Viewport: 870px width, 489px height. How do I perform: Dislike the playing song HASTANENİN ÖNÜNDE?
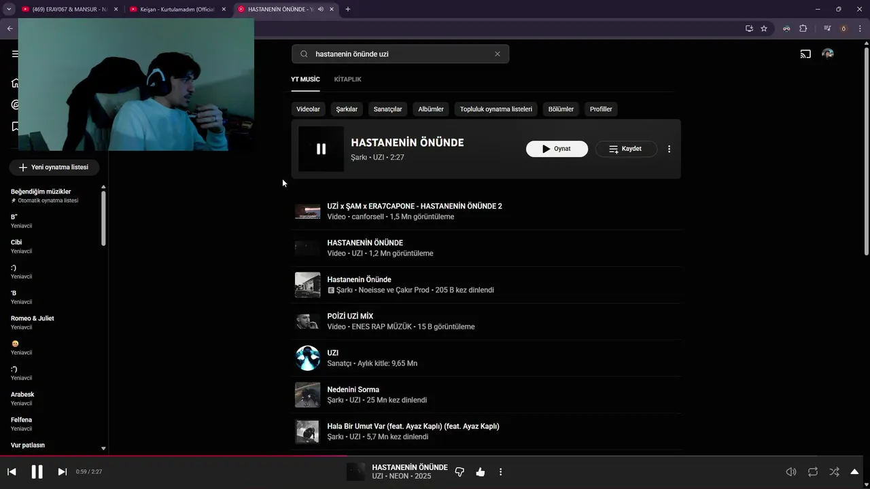[x=459, y=471]
